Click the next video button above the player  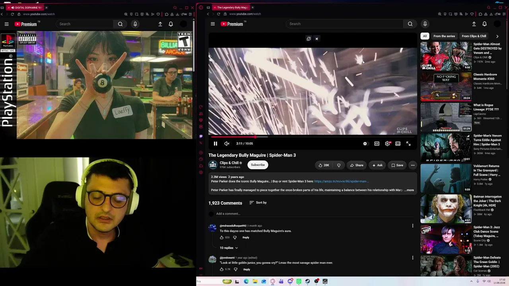(317, 39)
